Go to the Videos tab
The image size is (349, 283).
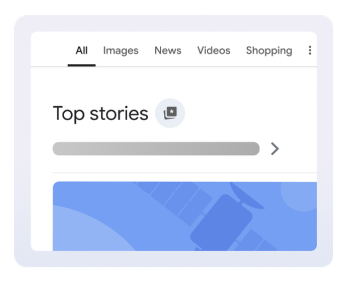pos(213,51)
